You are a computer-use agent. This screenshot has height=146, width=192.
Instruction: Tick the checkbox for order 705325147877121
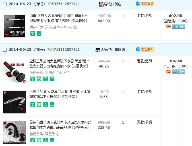pos(5,4)
